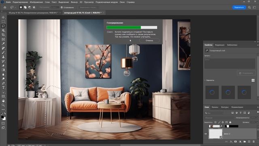Select the Zoom tool

tap(3, 105)
